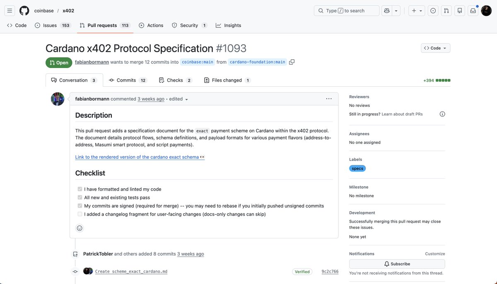Click the Assignees sidebar heading
This screenshot has height=284, width=497.
click(359, 134)
